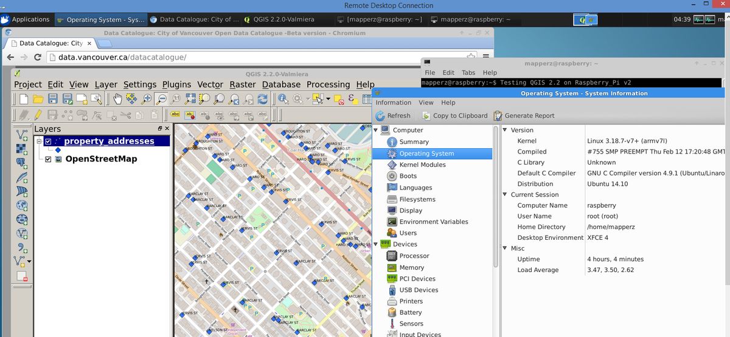
Task: Collapse the property_addresses layer tree node
Action: [x=40, y=141]
